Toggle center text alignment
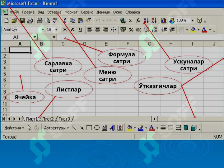224x168 pixels. (x=98, y=30)
